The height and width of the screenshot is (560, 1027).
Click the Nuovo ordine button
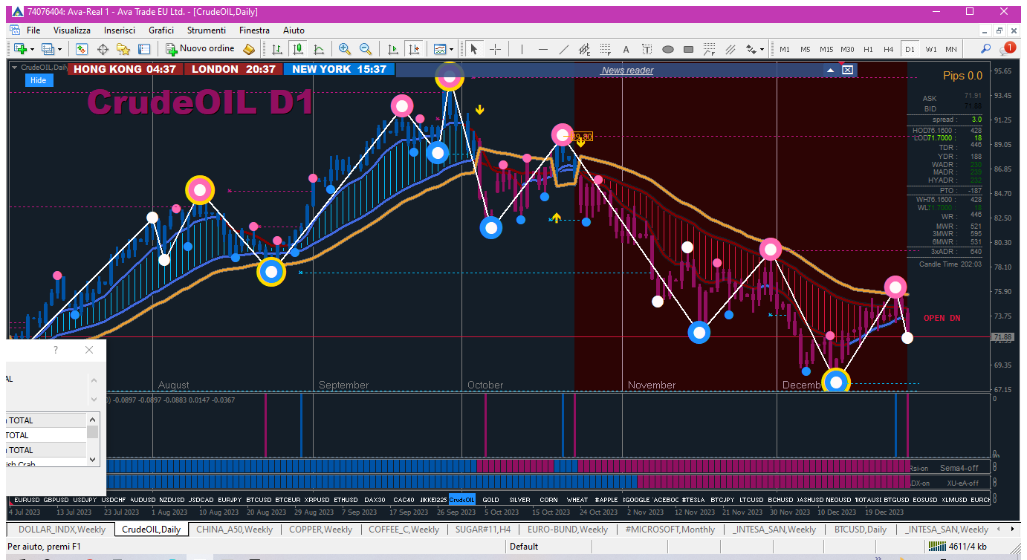click(201, 49)
